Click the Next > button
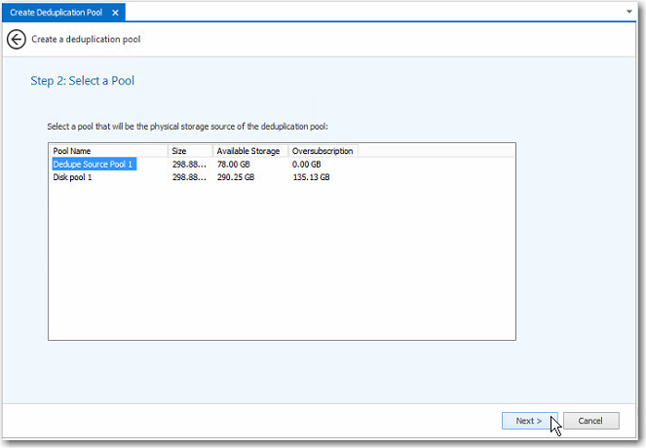Viewport: 646px width, 448px height. coord(529,421)
